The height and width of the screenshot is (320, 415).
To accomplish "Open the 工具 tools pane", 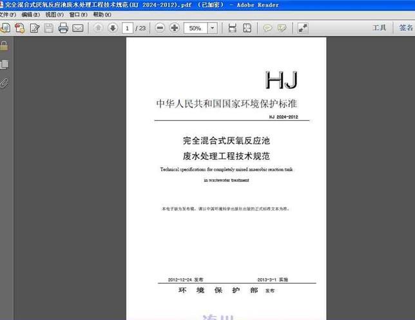I will pos(379,28).
